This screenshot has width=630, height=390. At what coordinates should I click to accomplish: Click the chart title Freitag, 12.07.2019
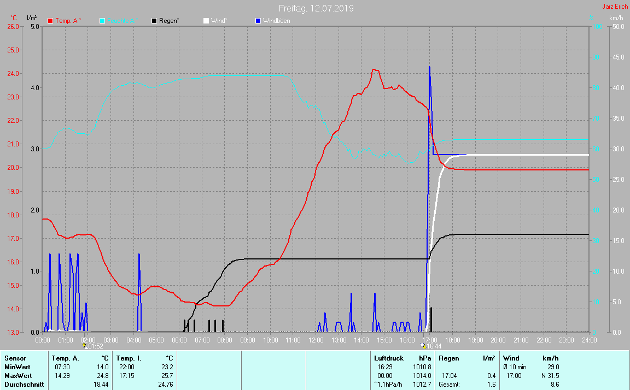click(316, 8)
